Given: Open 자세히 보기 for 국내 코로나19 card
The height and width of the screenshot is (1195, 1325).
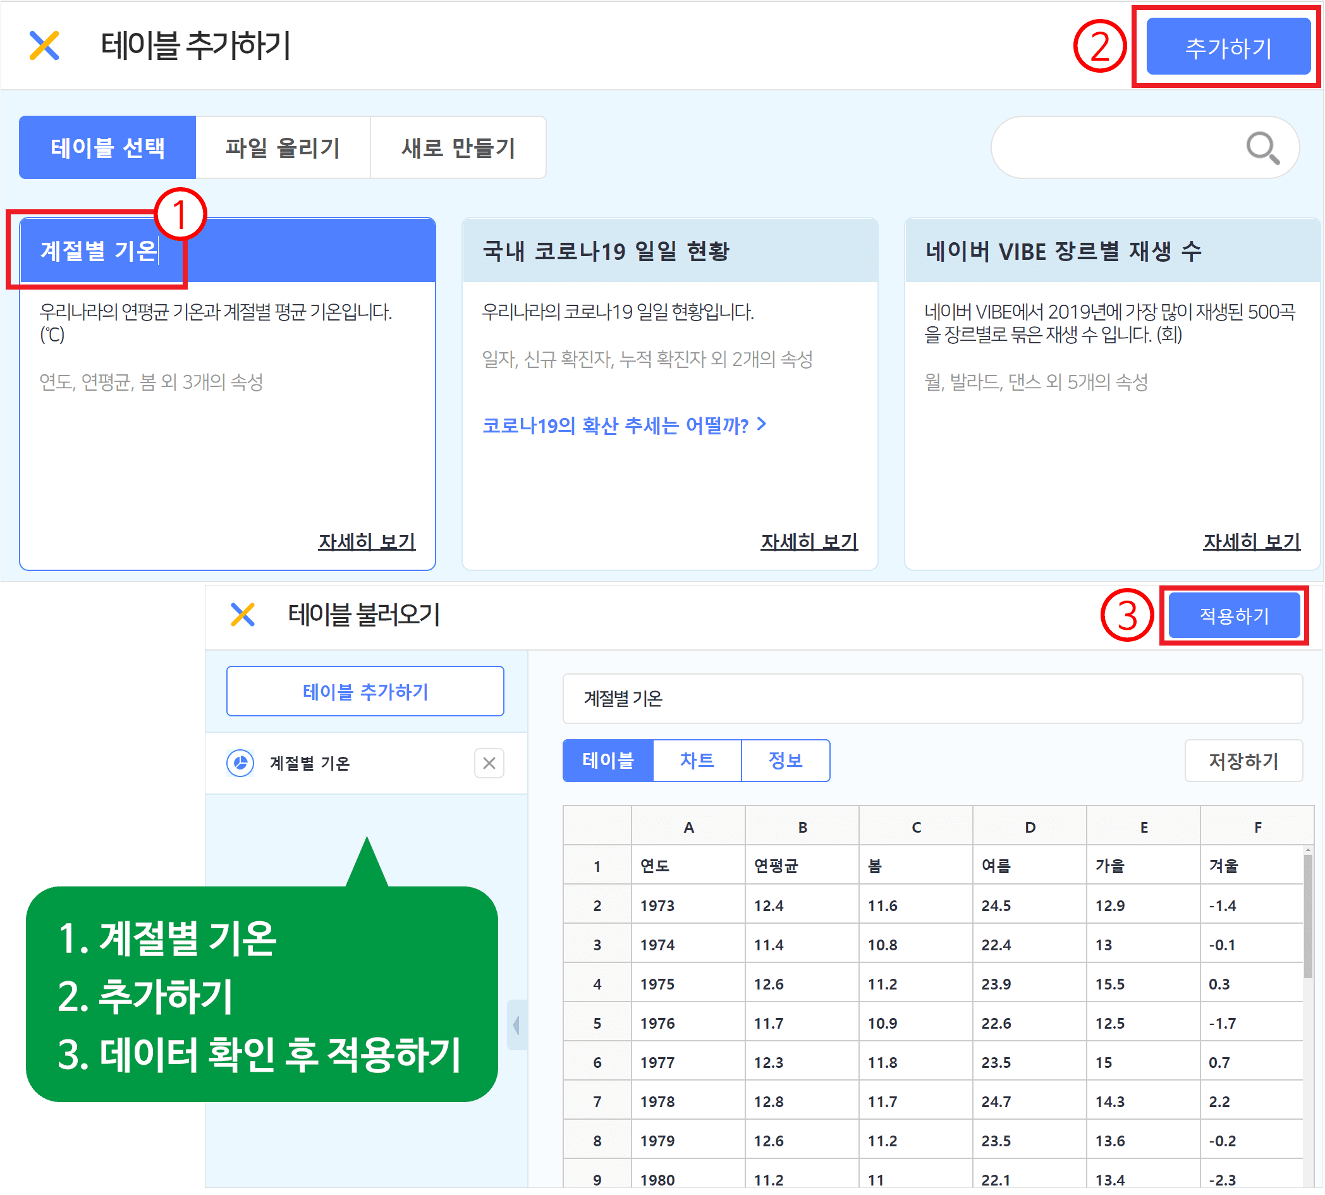Looking at the screenshot, I should pyautogui.click(x=810, y=542).
